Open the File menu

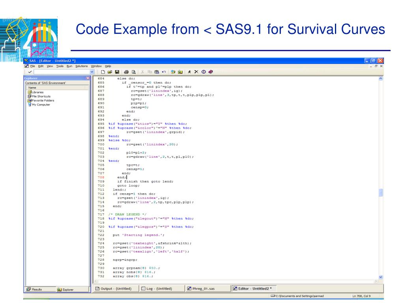click(x=33, y=66)
